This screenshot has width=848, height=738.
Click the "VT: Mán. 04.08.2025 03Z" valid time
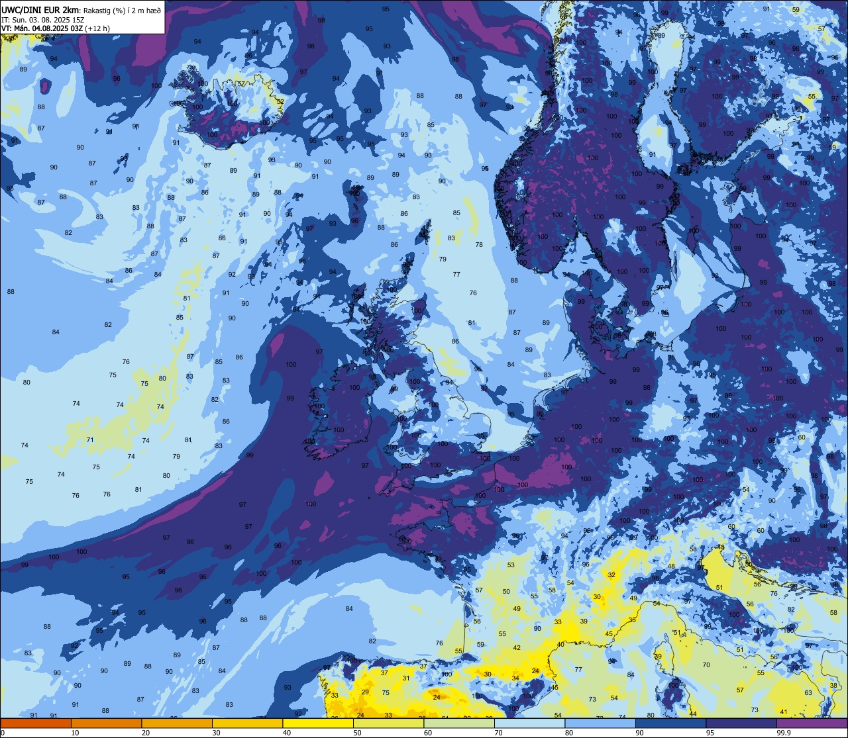[x=42, y=28]
